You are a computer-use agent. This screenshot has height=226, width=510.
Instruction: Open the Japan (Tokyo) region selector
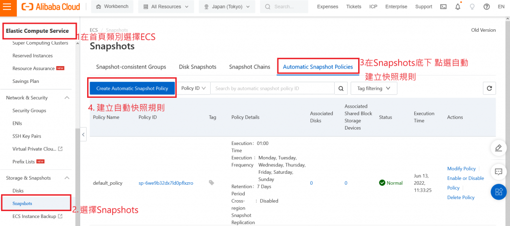pos(227,6)
